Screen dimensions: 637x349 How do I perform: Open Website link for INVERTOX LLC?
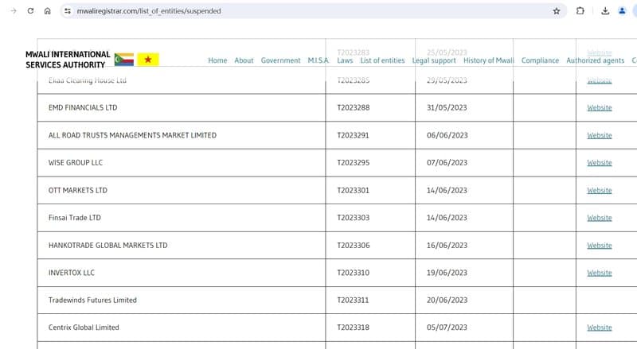(600, 273)
